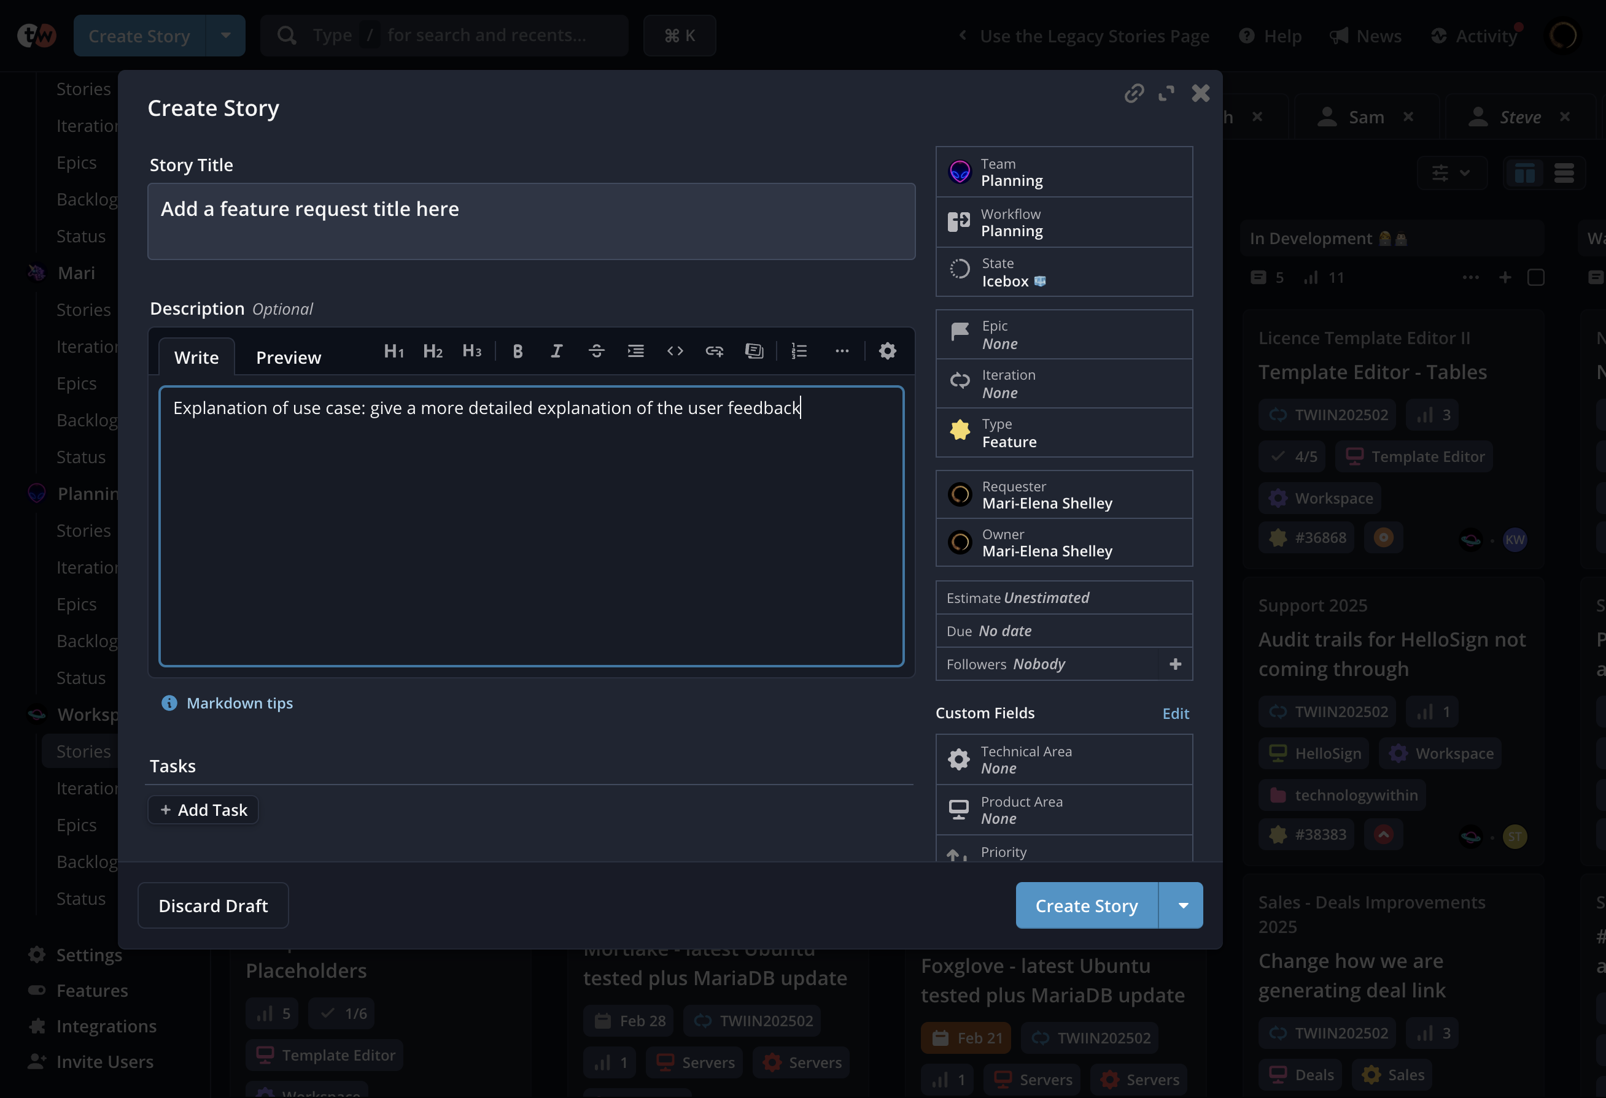The image size is (1606, 1098).
Task: Open more formatting options ellipsis
Action: click(842, 351)
